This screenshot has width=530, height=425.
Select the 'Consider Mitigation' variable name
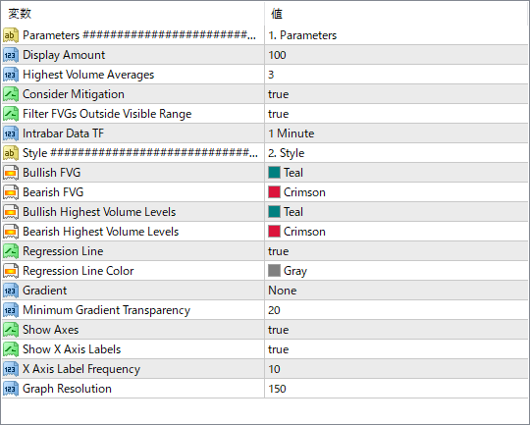(x=74, y=94)
